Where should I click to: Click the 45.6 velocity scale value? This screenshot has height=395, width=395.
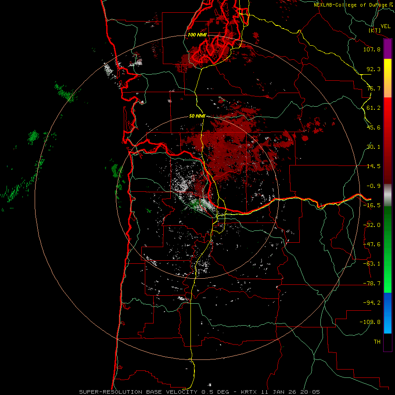[x=373, y=127]
